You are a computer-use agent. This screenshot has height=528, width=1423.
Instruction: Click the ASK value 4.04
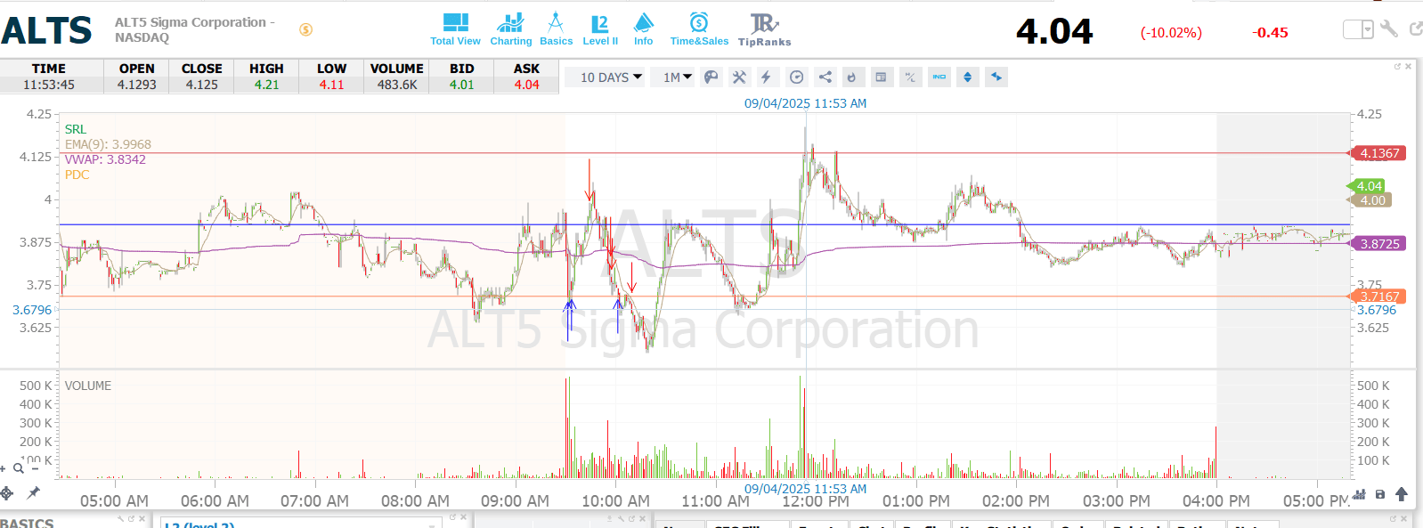point(526,85)
